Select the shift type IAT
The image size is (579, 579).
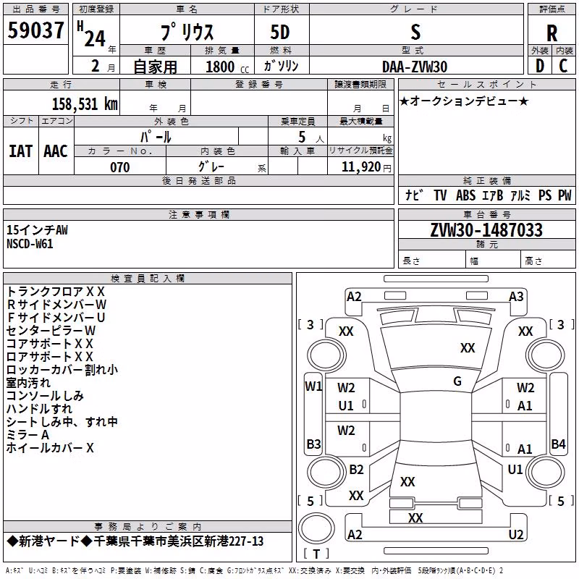pyautogui.click(x=20, y=151)
